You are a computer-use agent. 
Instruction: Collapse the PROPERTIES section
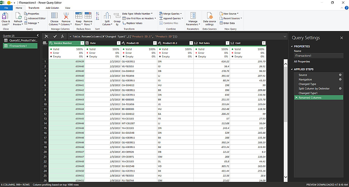pos(292,46)
